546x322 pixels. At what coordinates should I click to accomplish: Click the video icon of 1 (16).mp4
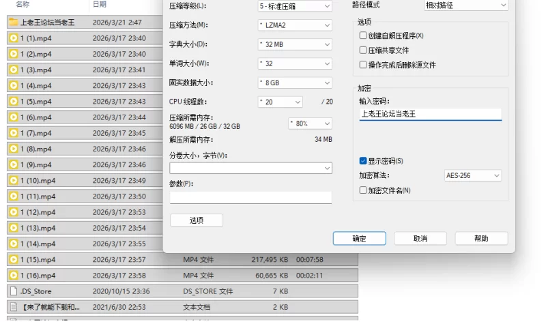pos(13,276)
